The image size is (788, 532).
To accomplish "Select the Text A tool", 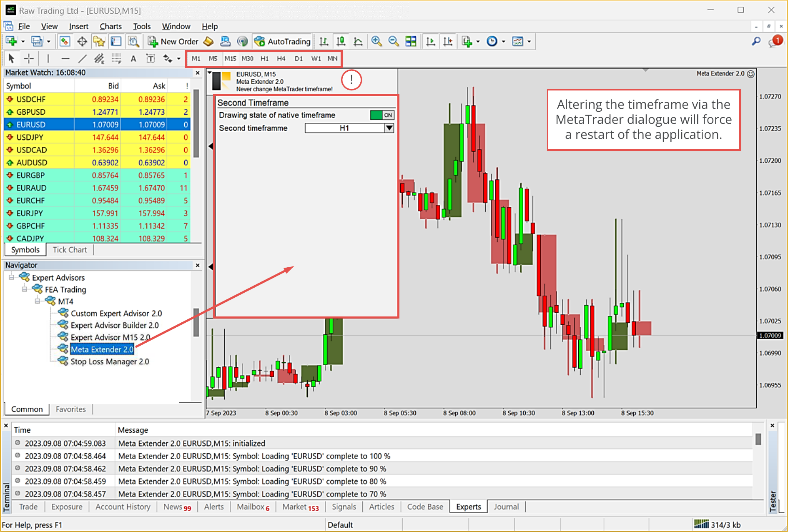I will pyautogui.click(x=133, y=58).
